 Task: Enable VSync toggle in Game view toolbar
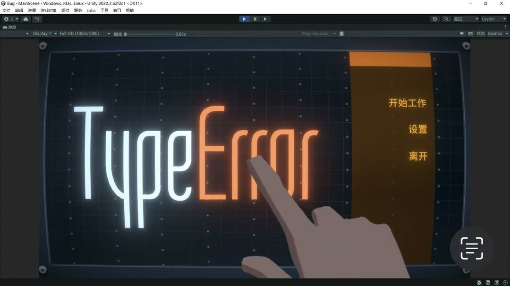tap(470, 33)
